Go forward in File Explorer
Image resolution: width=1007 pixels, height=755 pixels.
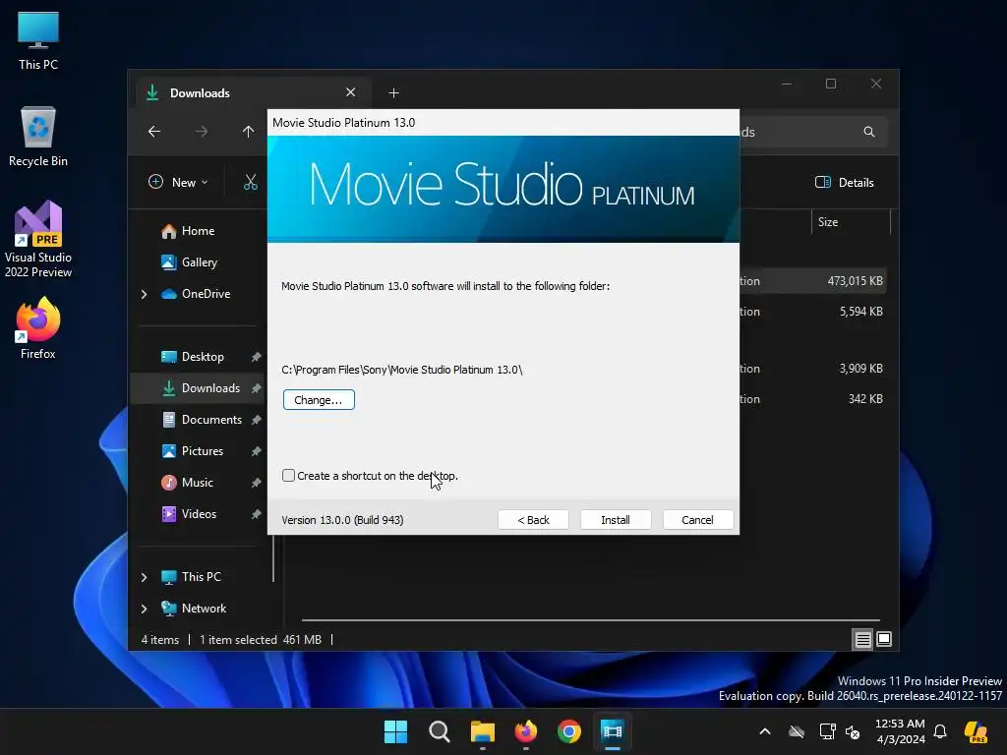[x=202, y=132]
